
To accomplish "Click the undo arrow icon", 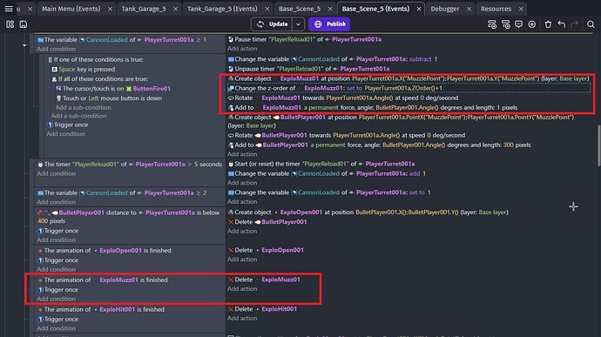I will (x=562, y=24).
